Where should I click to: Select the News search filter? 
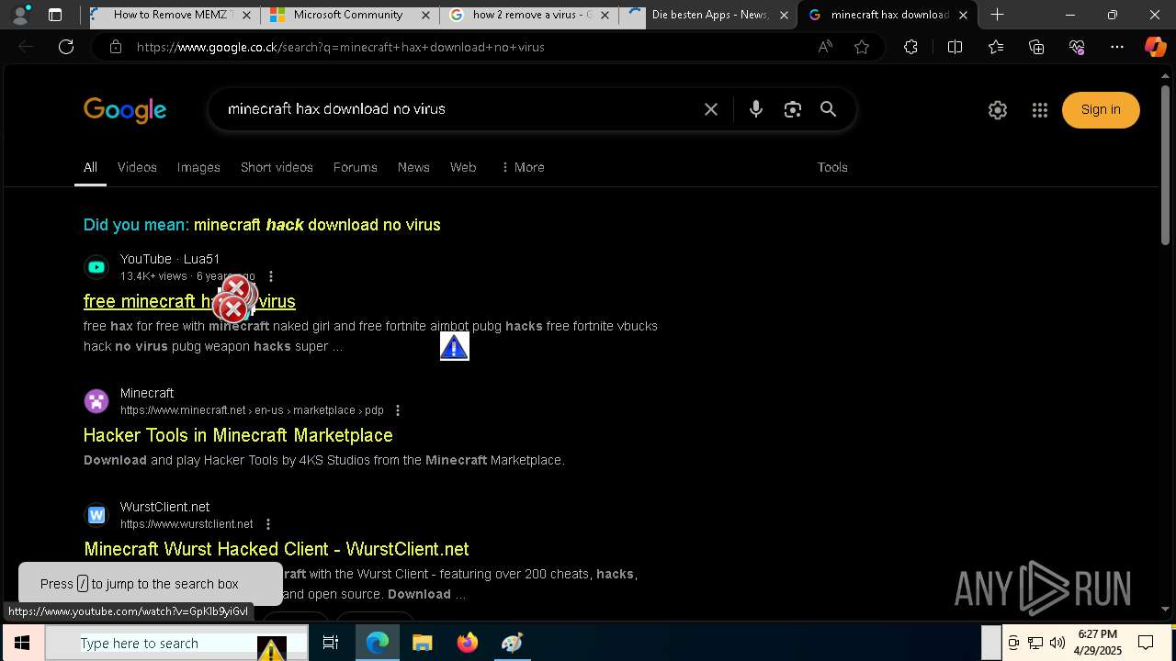413,167
